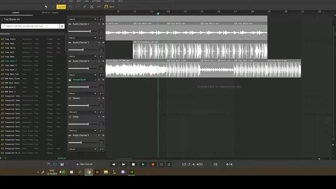Go back from Trap Starter Kit
Screen dimensions: 336x189
pyautogui.click(x=2, y=19)
